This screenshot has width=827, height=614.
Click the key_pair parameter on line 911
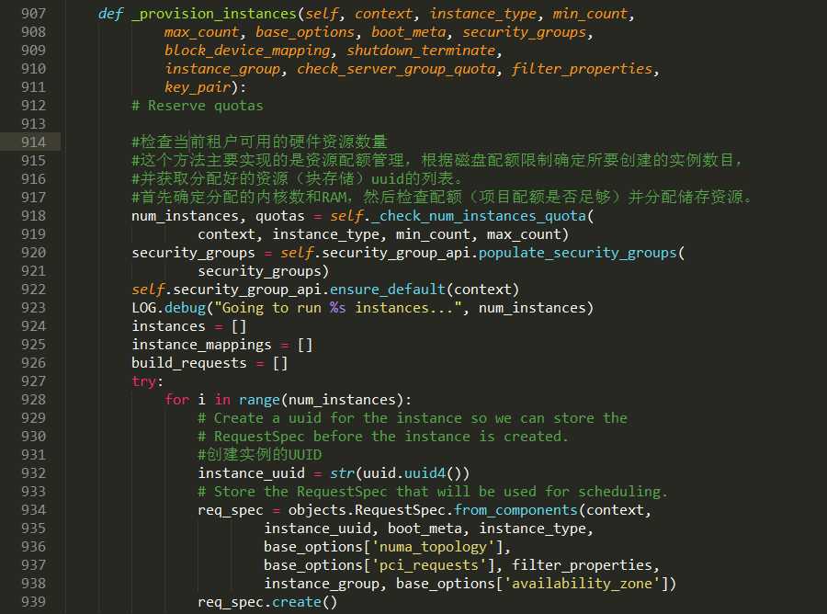tap(198, 87)
